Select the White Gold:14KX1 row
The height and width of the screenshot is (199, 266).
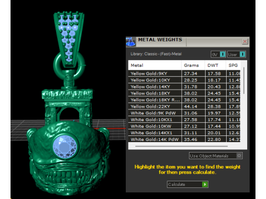pos(184,133)
